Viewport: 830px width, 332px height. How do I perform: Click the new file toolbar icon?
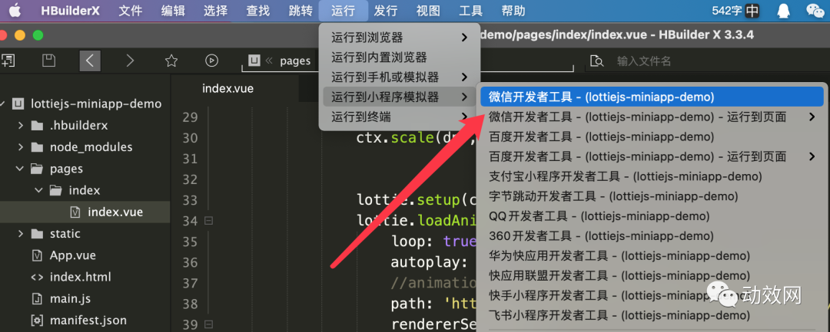pyautogui.click(x=8, y=61)
